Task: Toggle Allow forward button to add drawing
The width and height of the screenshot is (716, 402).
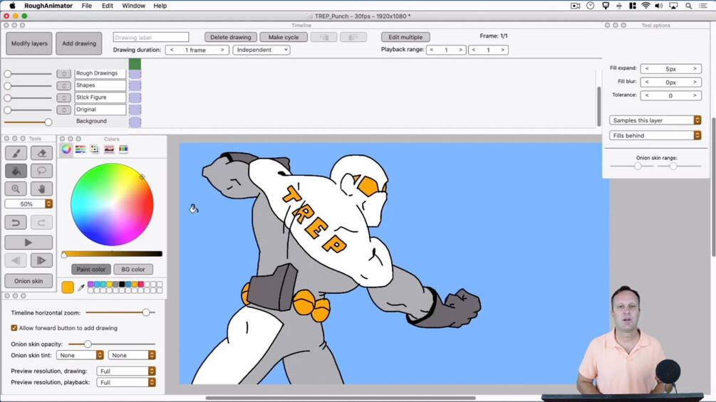Action: [14, 328]
